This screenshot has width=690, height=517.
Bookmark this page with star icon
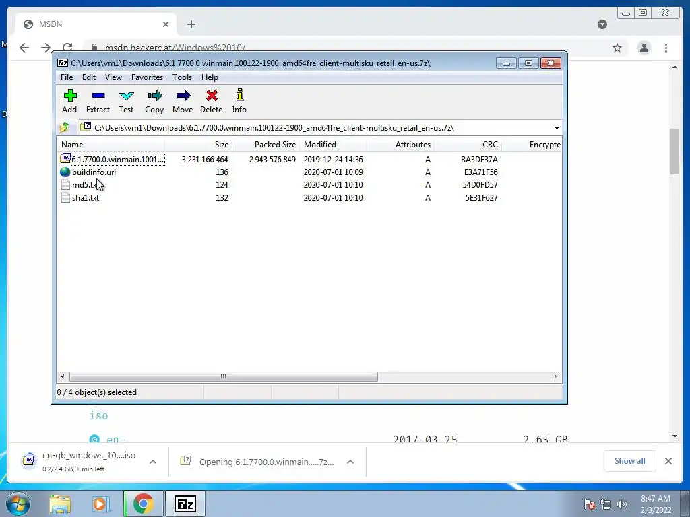(617, 48)
